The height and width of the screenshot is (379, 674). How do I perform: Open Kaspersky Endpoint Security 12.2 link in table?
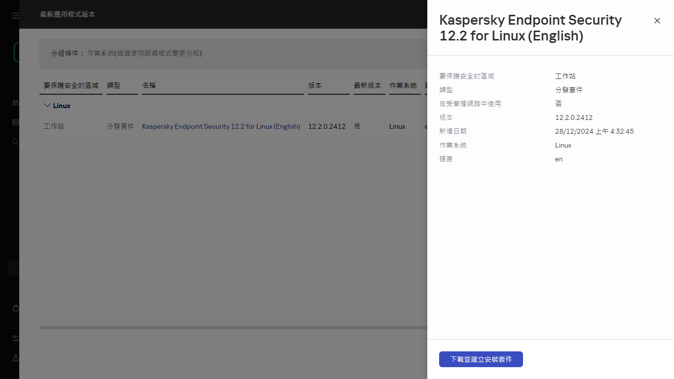tap(221, 126)
